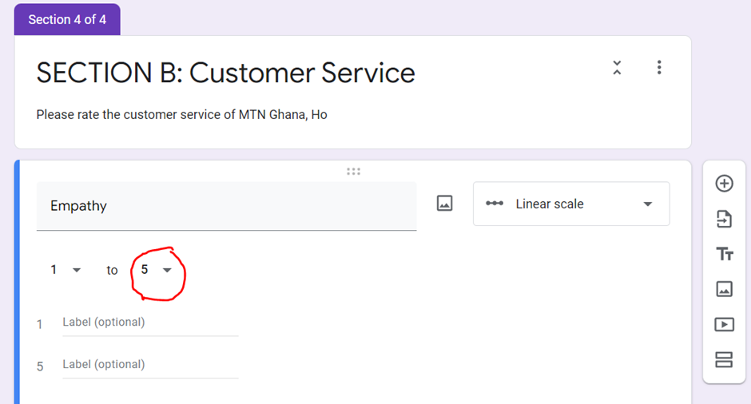751x404 pixels.
Task: Add question using the plus circle icon
Action: [724, 184]
